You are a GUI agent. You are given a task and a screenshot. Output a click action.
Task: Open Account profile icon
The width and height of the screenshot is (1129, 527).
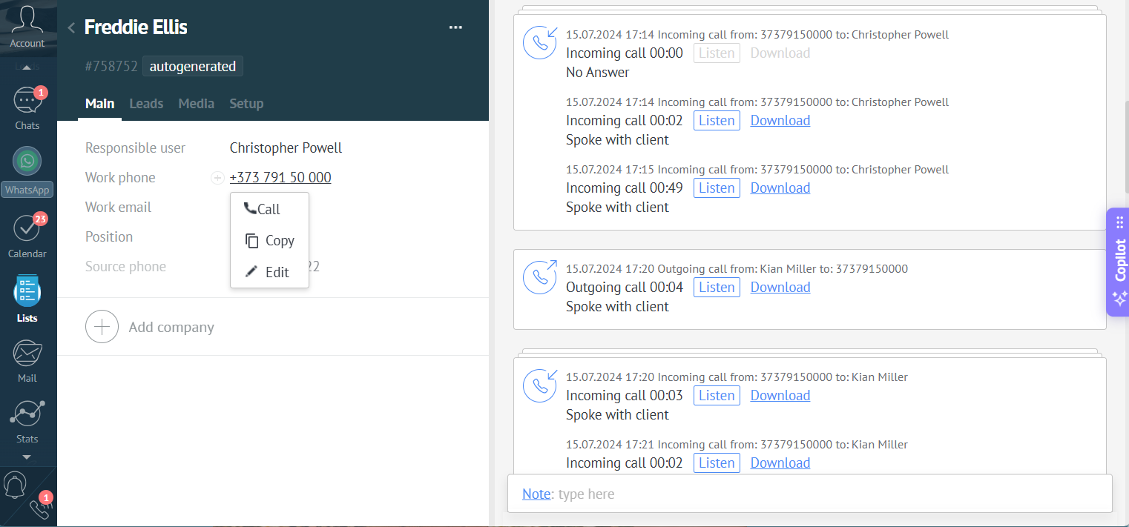click(x=27, y=22)
